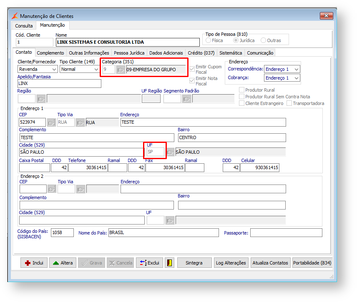The image size is (357, 302).
Task: Open the Região lookup icon
Action: click(41, 99)
